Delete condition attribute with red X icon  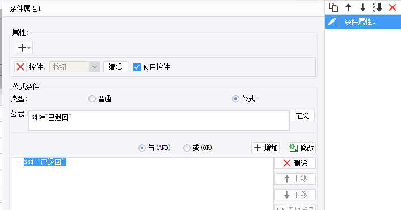tap(392, 7)
